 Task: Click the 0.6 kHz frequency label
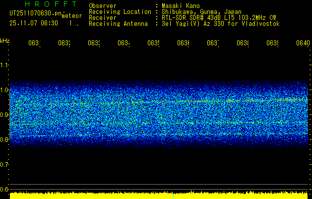point(4,189)
